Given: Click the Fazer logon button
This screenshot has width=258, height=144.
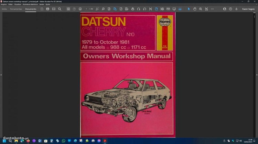Looking at the screenshot, I should 248,9.
